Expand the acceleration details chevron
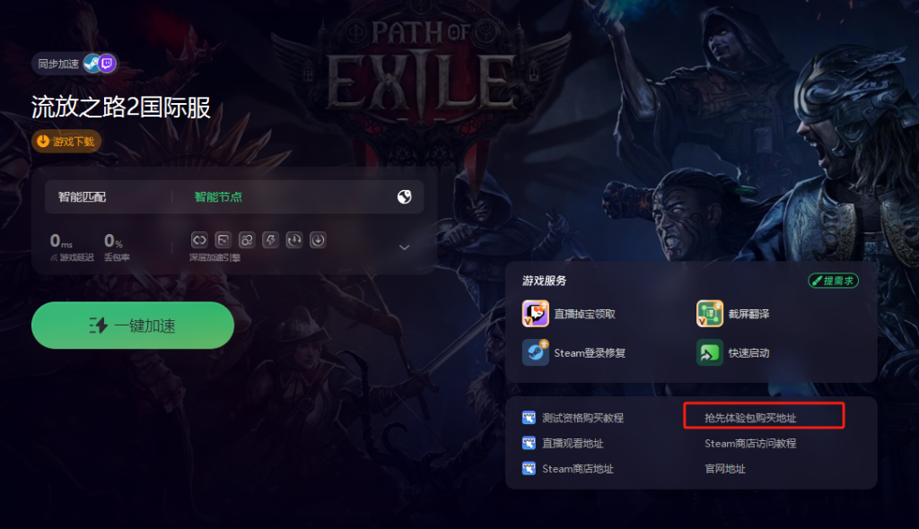919x529 pixels. coord(405,247)
